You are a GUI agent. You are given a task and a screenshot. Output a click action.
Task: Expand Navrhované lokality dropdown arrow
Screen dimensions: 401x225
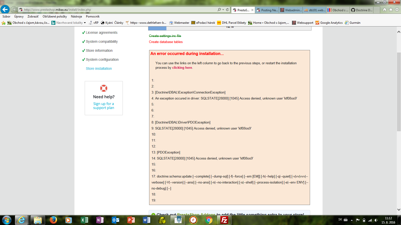click(85, 23)
